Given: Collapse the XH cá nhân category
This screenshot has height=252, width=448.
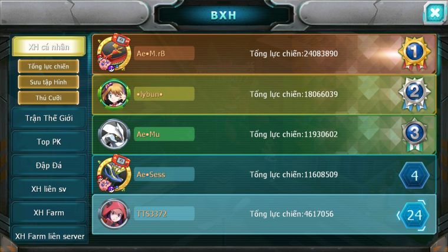Looking at the screenshot, I should click(49, 47).
